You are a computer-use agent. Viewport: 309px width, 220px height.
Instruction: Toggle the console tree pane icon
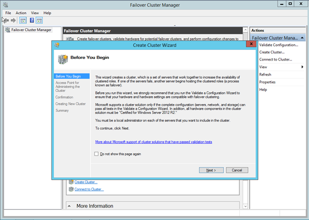23,20
